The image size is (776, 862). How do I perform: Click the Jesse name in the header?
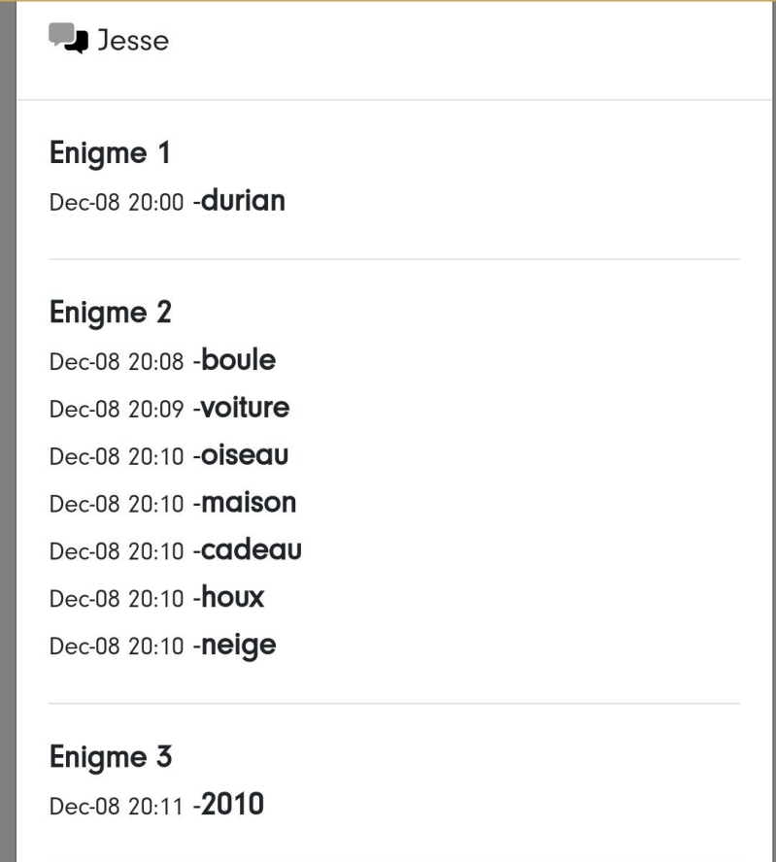pyautogui.click(x=132, y=41)
